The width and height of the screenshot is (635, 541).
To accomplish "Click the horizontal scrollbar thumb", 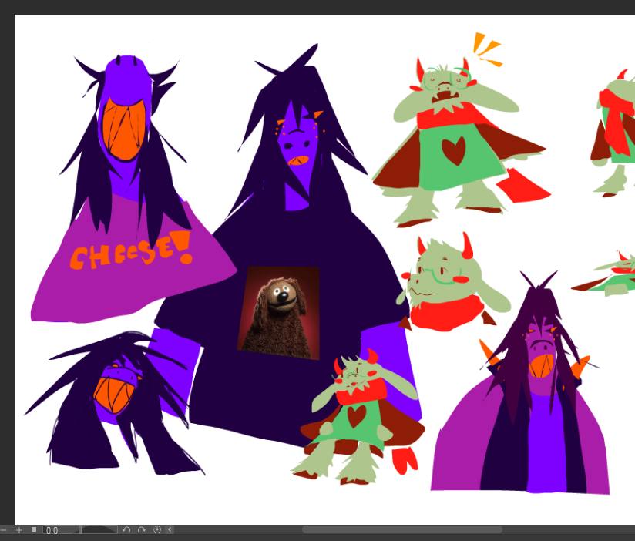I will pyautogui.click(x=402, y=529).
